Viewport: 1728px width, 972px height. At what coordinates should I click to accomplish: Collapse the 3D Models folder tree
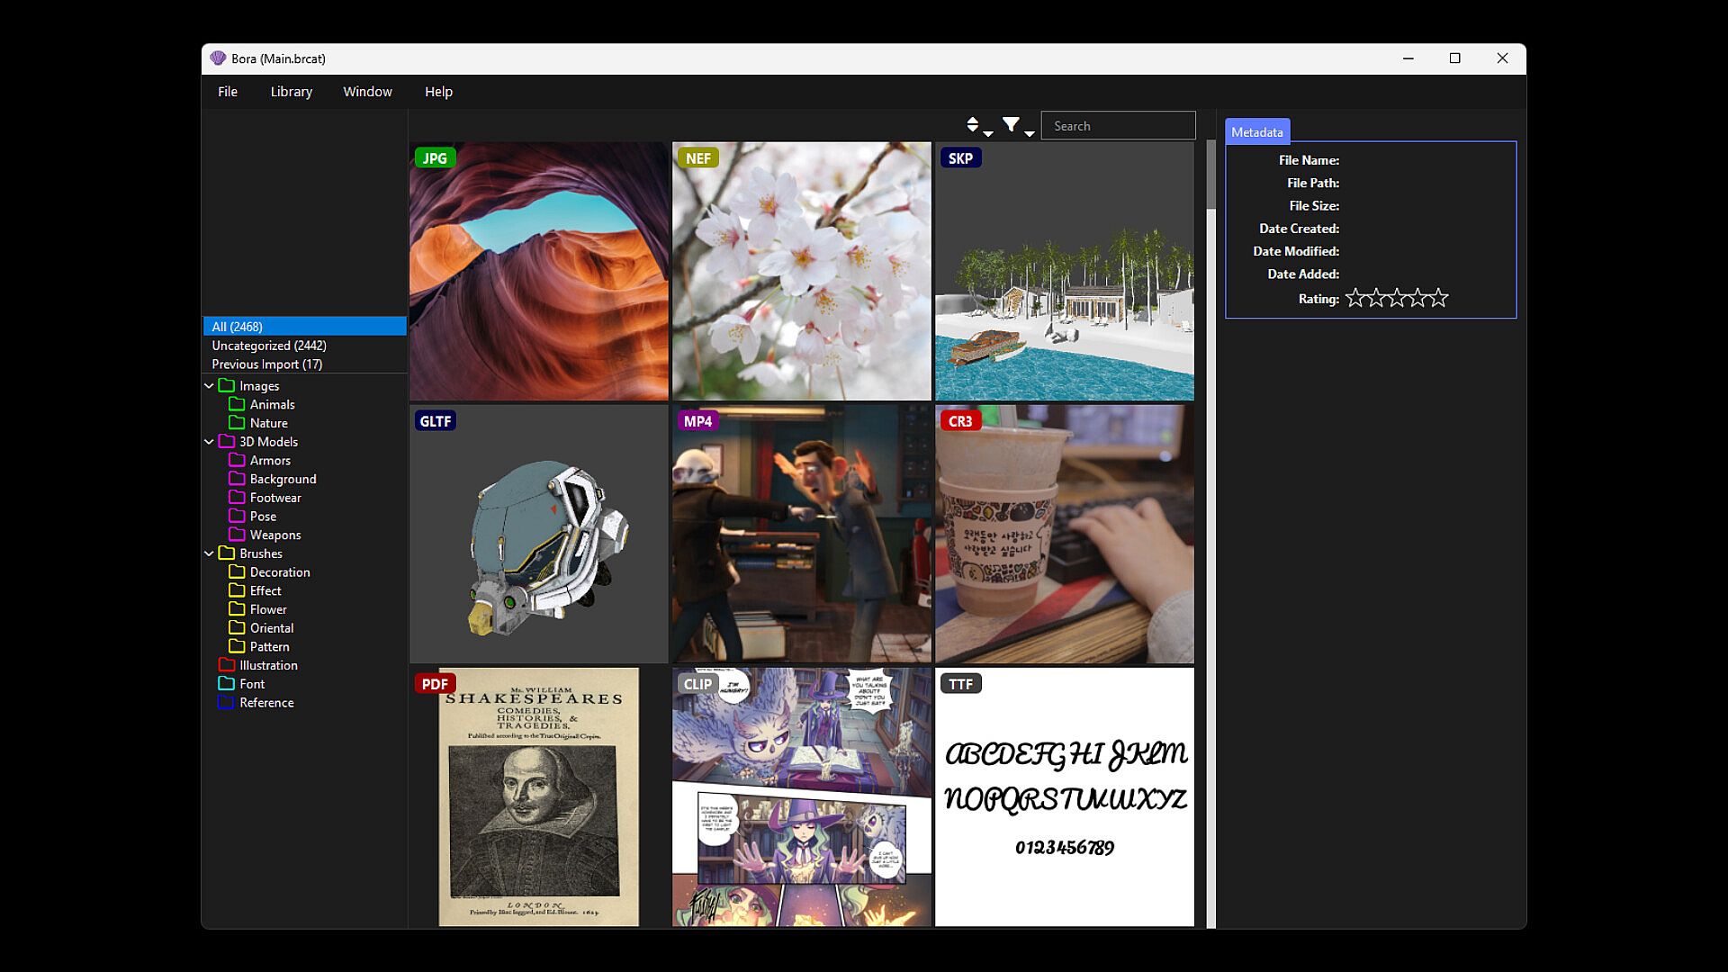209,442
